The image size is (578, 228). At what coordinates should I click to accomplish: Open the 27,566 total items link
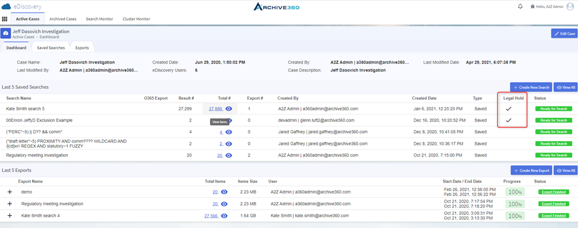211,216
